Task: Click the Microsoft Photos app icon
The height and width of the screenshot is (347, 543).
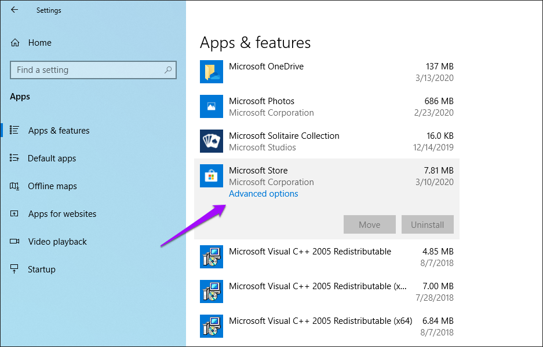Action: pos(212,106)
